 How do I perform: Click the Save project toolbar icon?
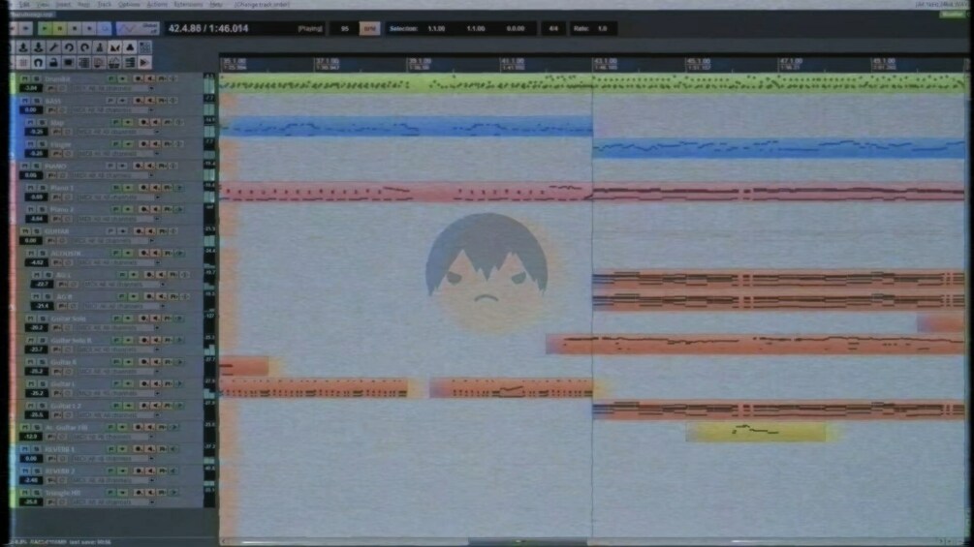(x=39, y=47)
